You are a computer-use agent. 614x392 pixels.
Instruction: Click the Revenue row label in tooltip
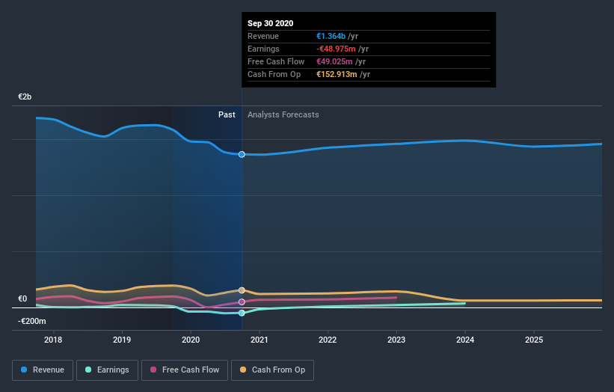pos(263,36)
